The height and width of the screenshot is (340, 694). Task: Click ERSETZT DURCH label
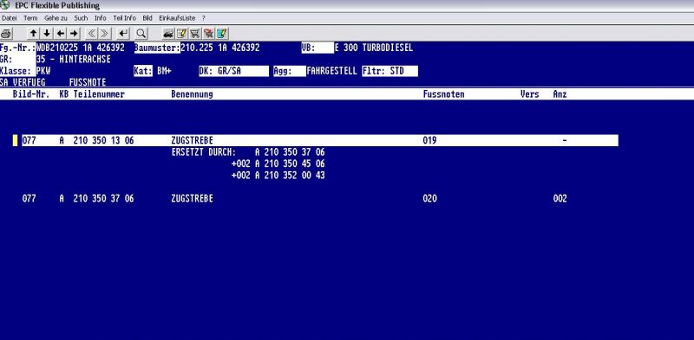[204, 152]
